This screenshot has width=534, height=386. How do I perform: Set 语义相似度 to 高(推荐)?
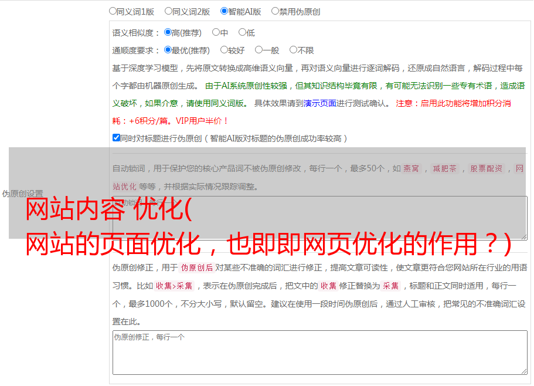click(168, 32)
